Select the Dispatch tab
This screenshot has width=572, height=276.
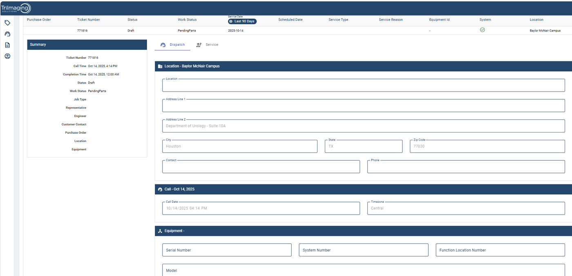pos(172,45)
